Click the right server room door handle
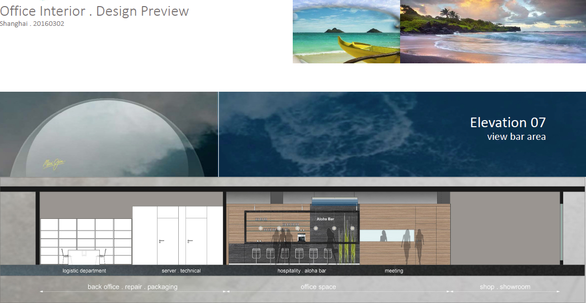 pyautogui.click(x=189, y=241)
